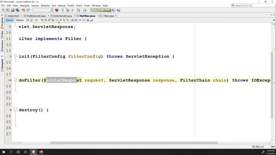Open the Navigate menu
Image resolution: width=276 pixels, height=155 pixels.
click(25, 6)
